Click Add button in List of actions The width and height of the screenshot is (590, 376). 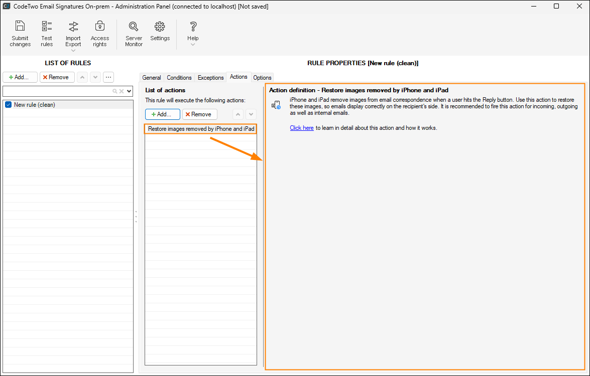pyautogui.click(x=162, y=114)
